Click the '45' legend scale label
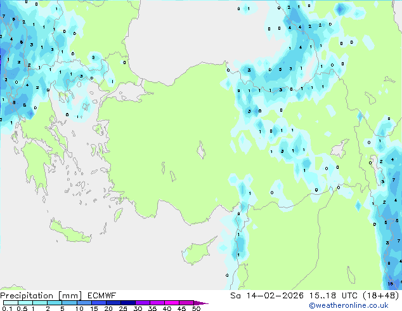Viewport: 402px width, 311px height. click(x=181, y=308)
